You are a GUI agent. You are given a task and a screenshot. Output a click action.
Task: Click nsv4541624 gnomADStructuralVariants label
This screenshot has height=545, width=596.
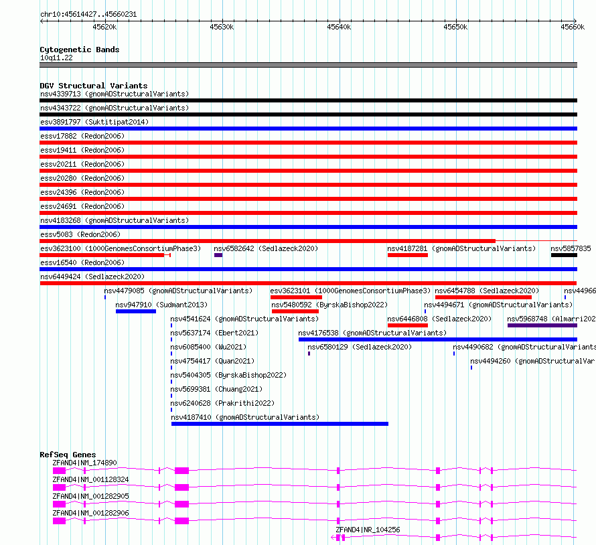[x=244, y=319]
